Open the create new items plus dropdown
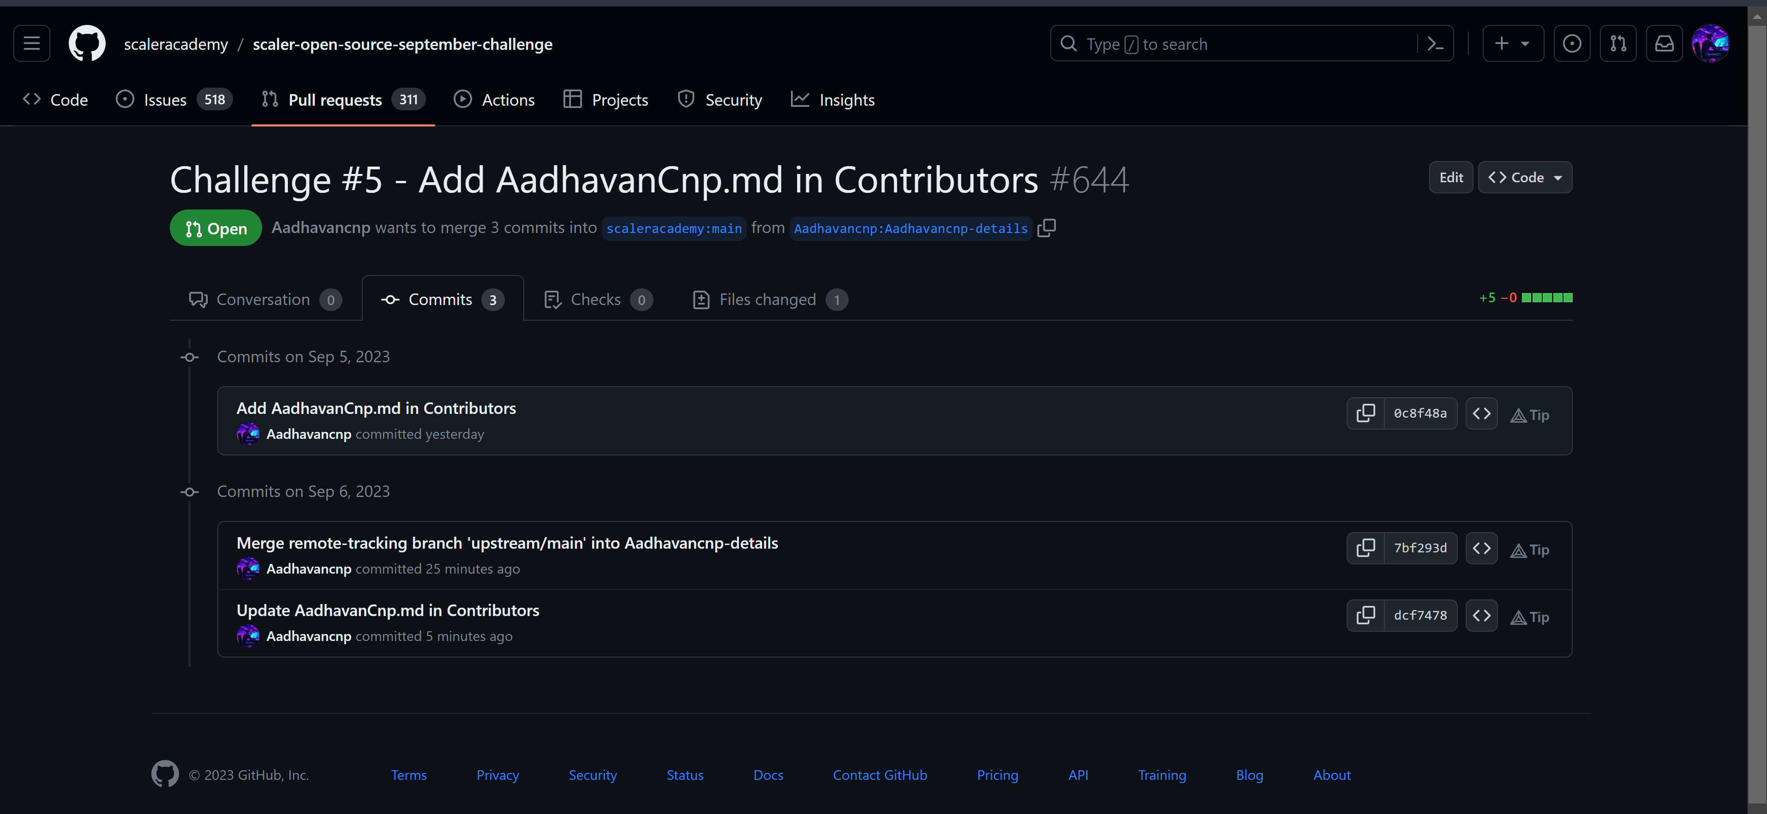The image size is (1767, 814). [x=1513, y=42]
